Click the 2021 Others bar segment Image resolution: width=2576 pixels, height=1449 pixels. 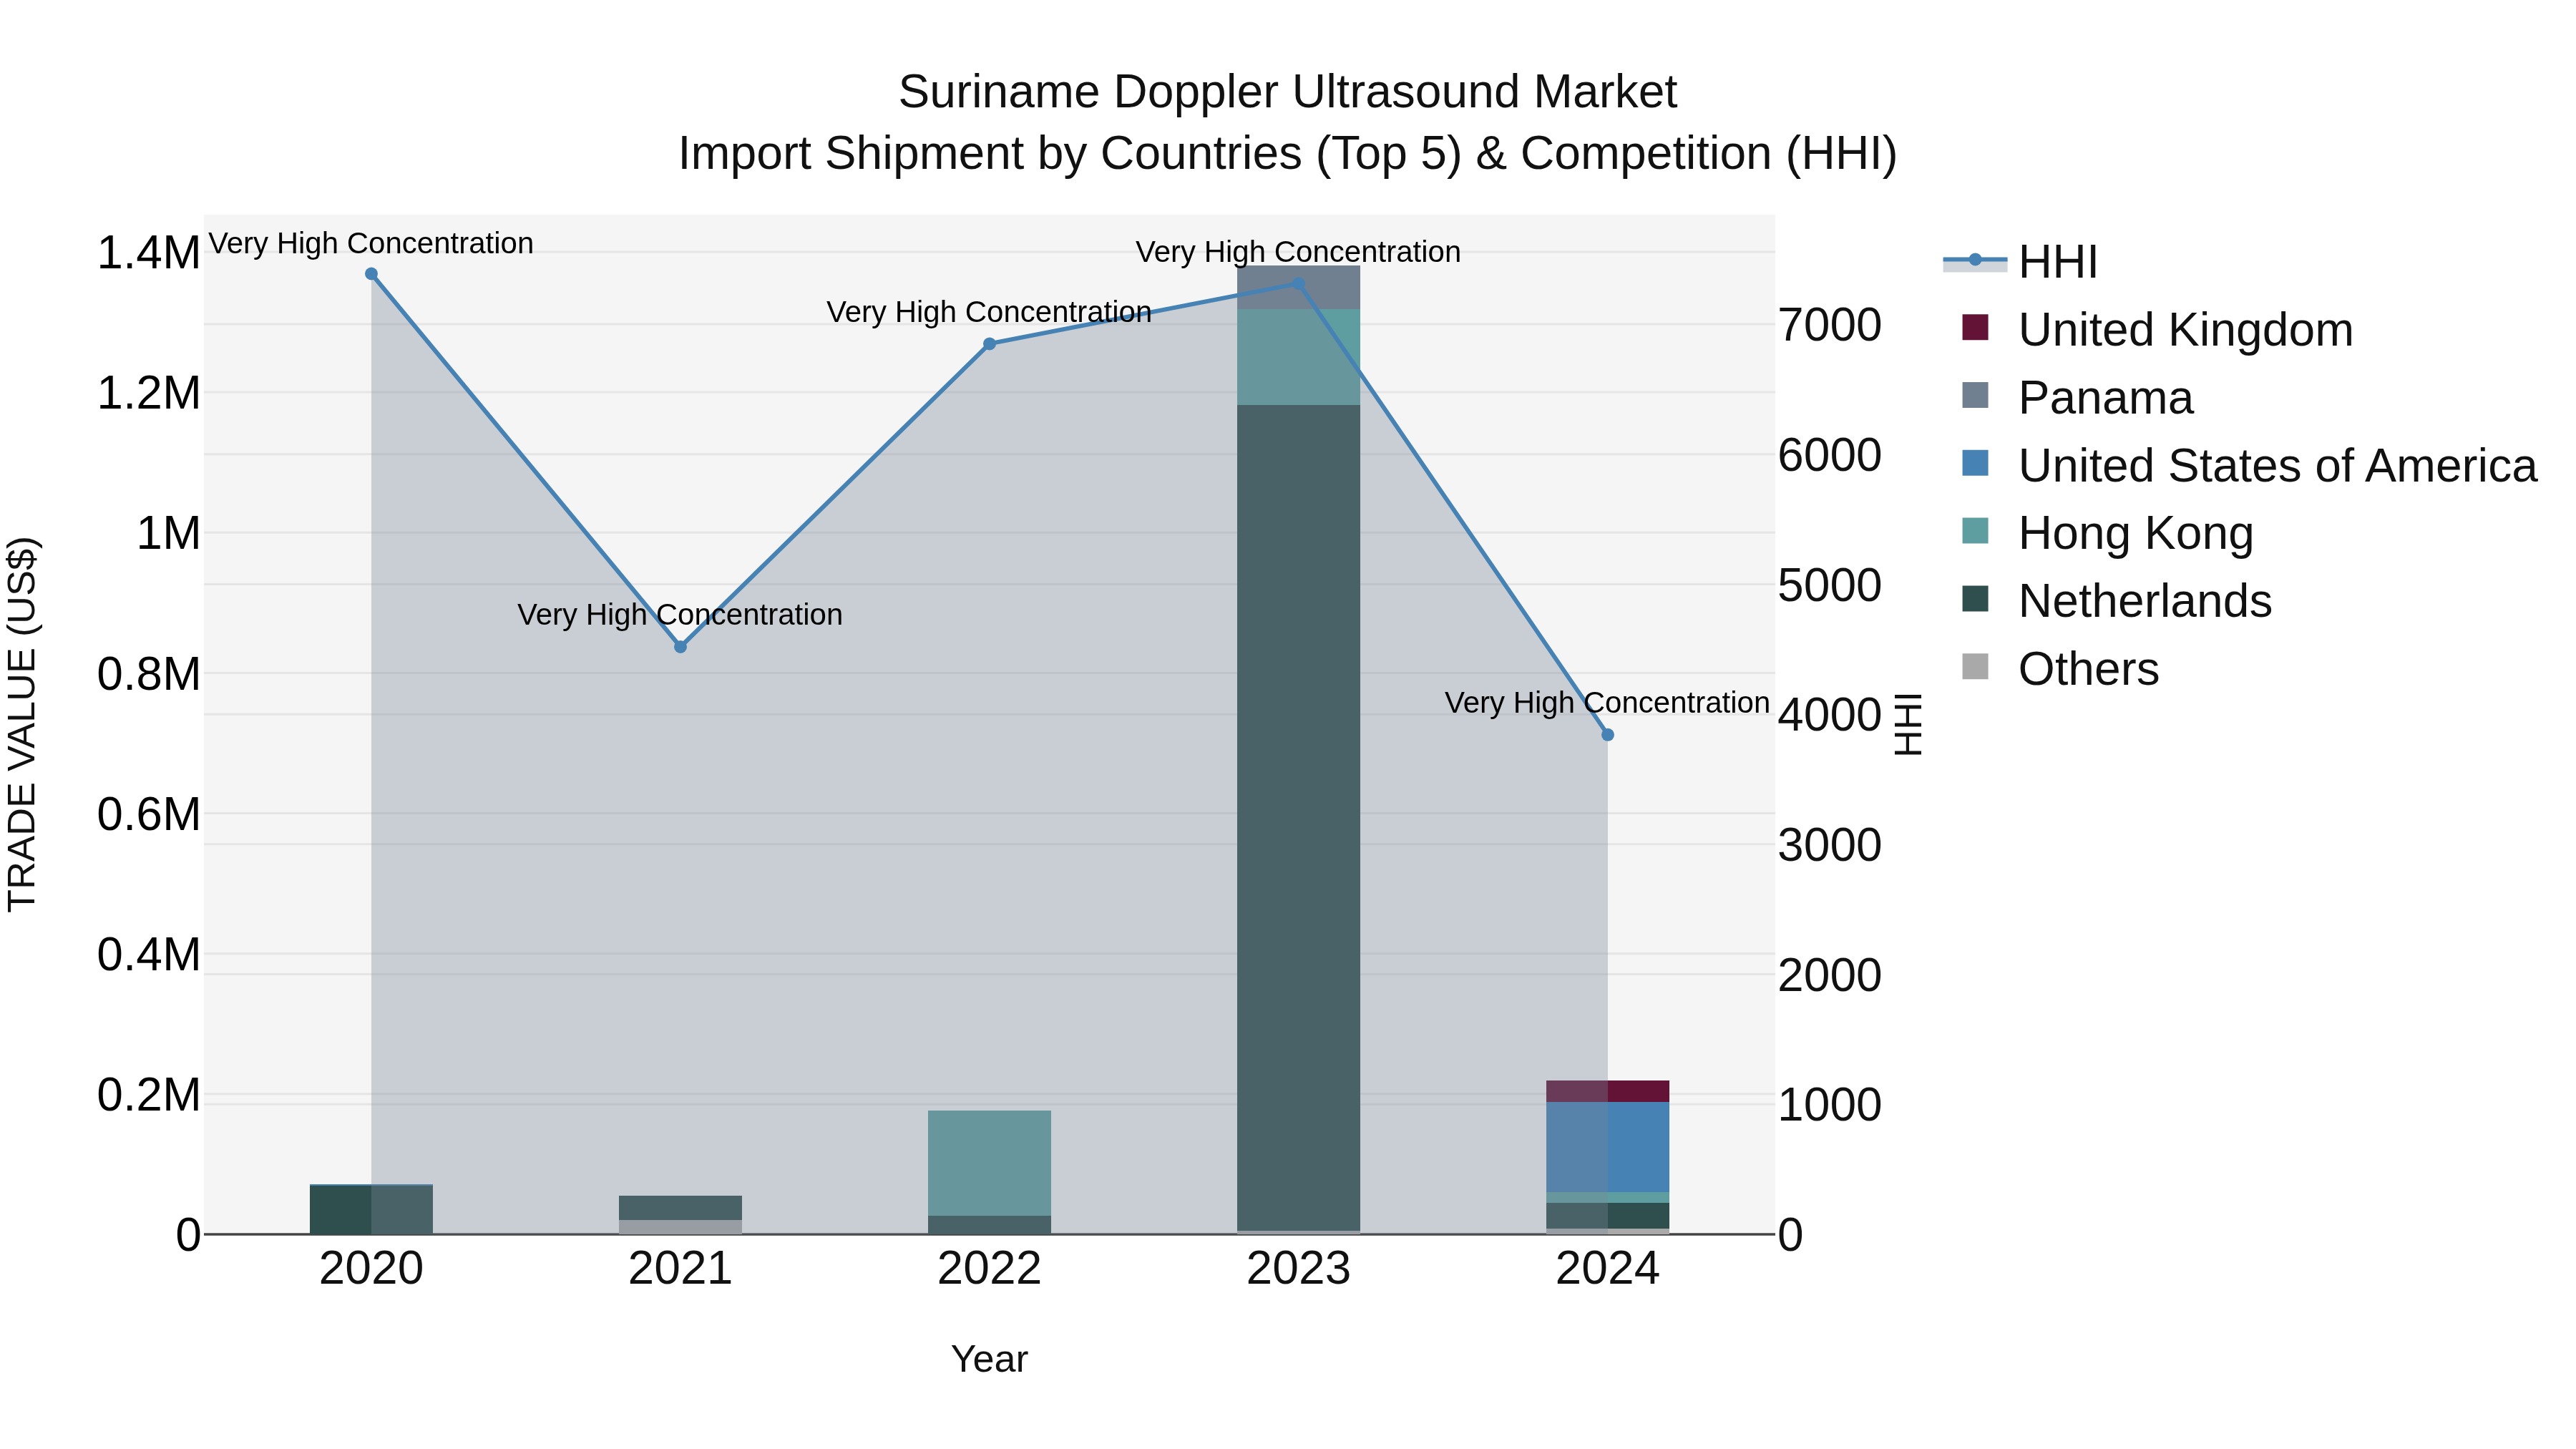pos(680,1227)
